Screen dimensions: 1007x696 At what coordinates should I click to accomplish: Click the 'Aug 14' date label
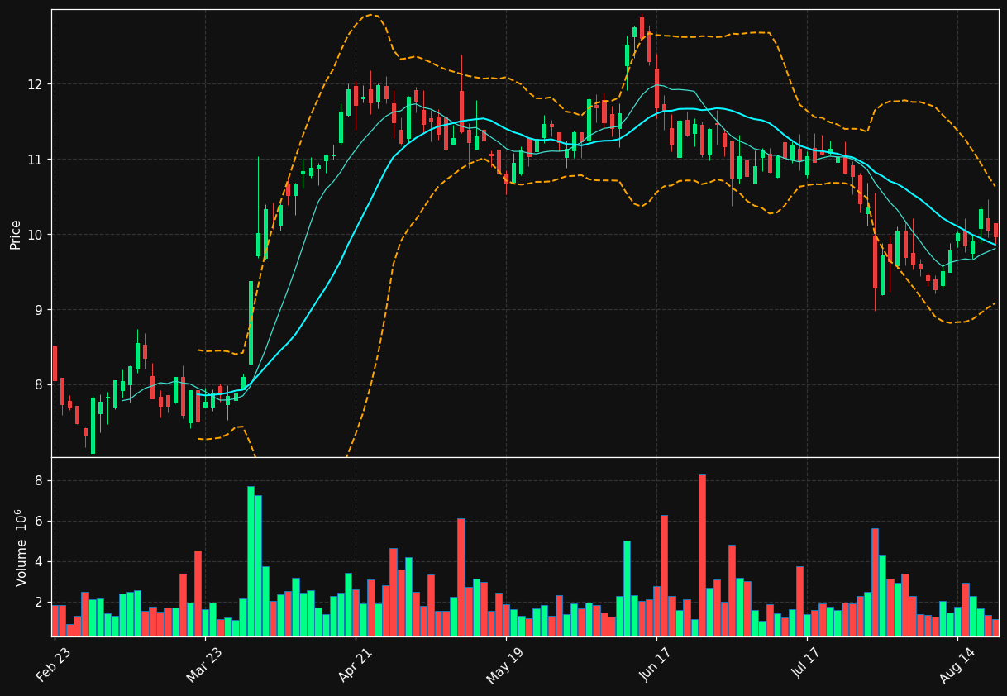point(957,665)
